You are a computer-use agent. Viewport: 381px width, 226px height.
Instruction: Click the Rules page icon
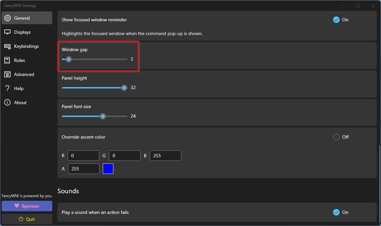click(x=7, y=60)
